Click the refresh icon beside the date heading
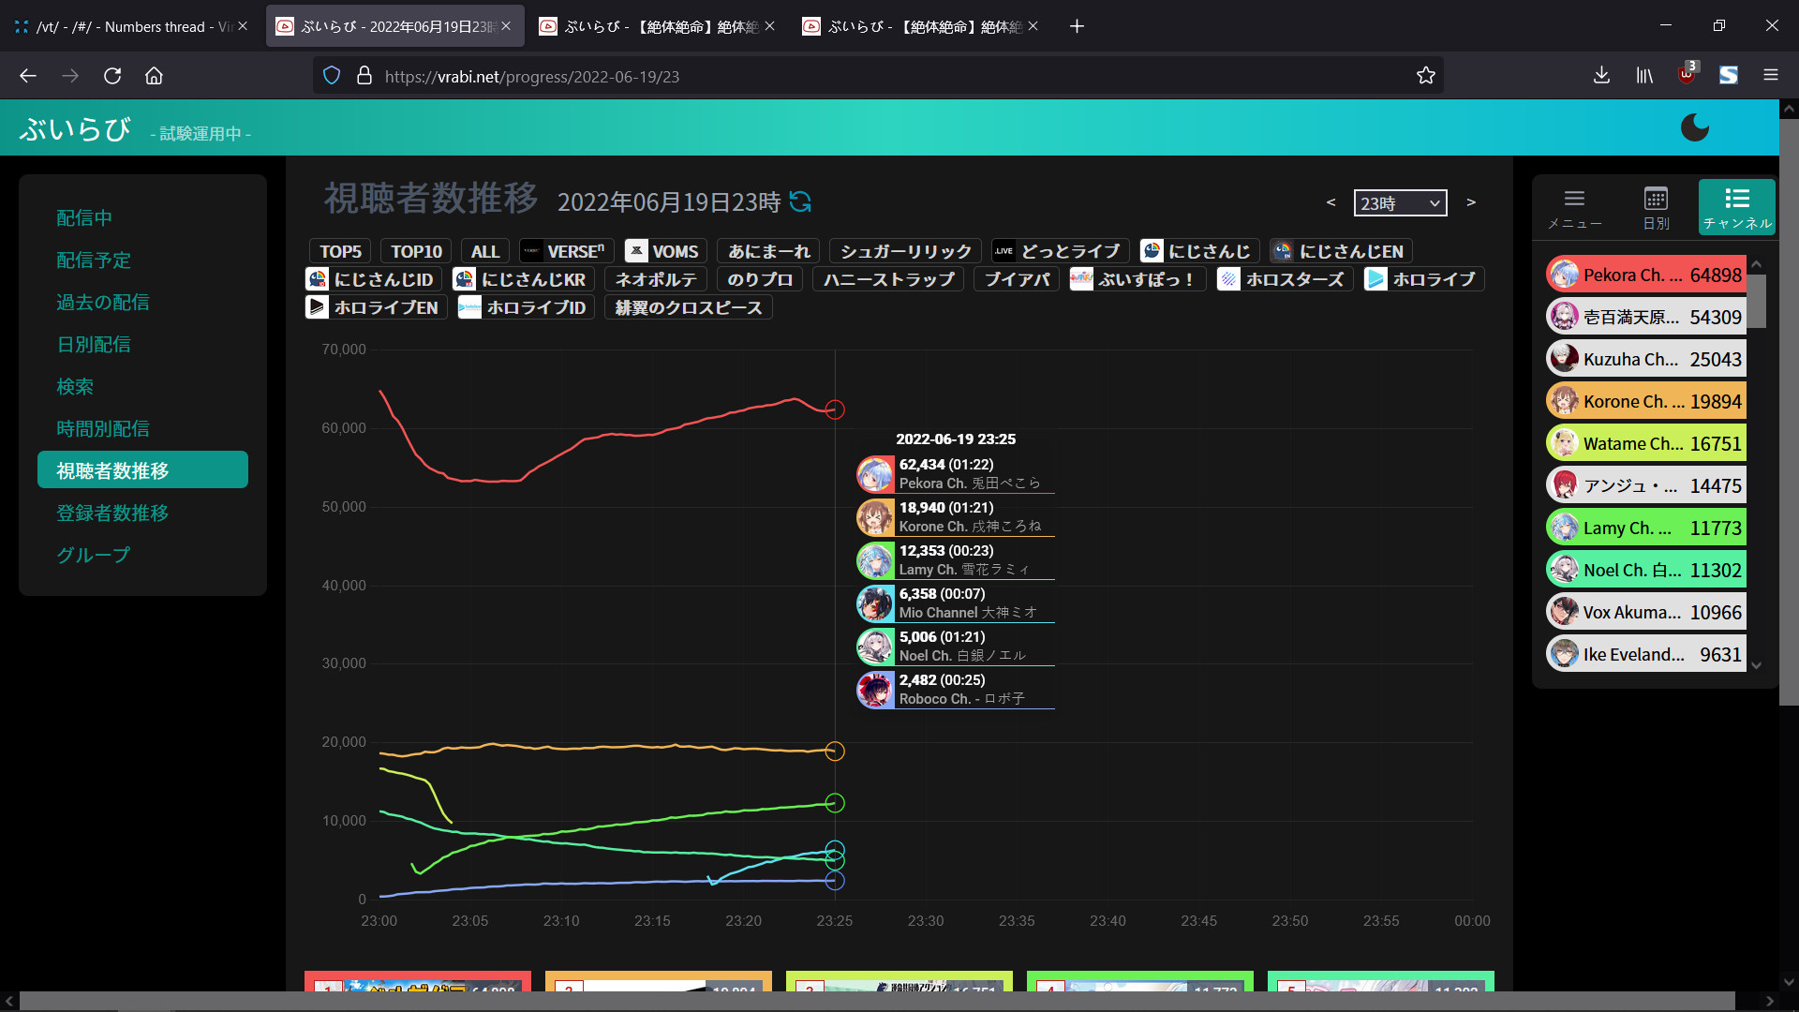 tap(800, 201)
